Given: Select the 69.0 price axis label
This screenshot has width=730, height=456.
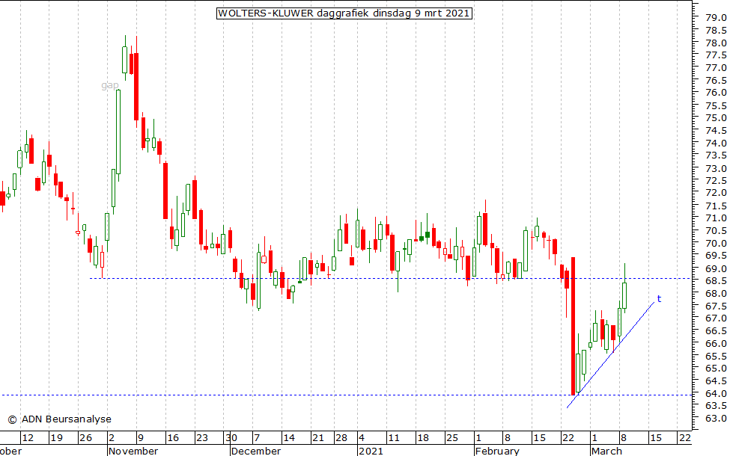Looking at the screenshot, I should 716,268.
